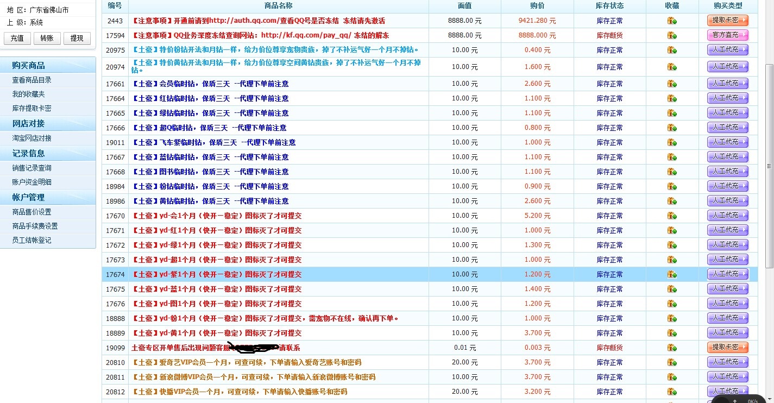Click the 提现 withdraw button
The width and height of the screenshot is (774, 403).
point(77,38)
